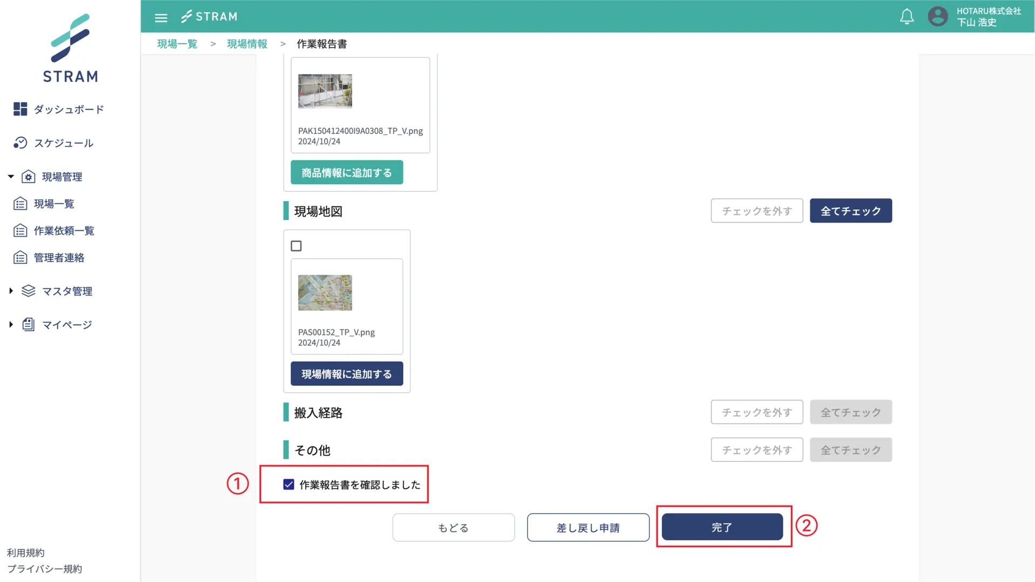Open the hamburger menu icon
This screenshot has width=1035, height=582.
(161, 17)
